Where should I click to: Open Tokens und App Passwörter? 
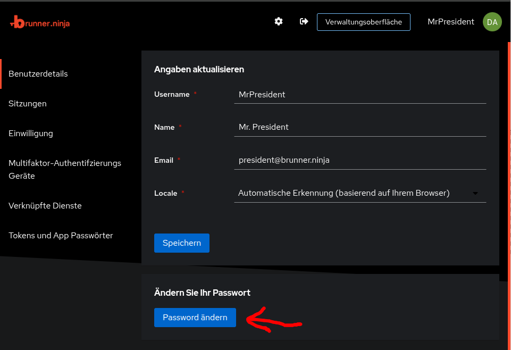[x=61, y=235]
